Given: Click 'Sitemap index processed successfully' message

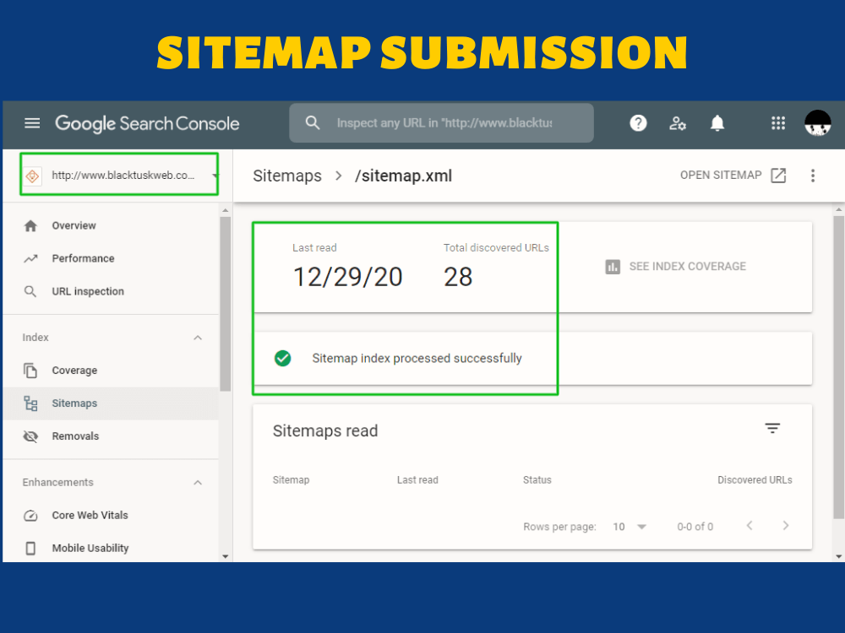Looking at the screenshot, I should (x=417, y=359).
